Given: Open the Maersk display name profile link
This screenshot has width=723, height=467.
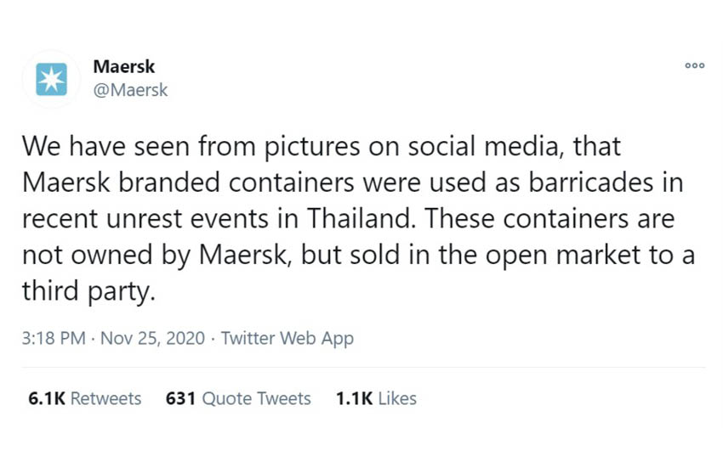Looking at the screenshot, I should pos(123,67).
